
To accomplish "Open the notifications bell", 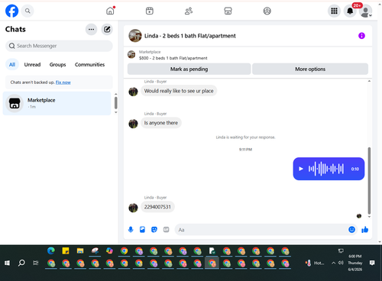I will pos(350,11).
